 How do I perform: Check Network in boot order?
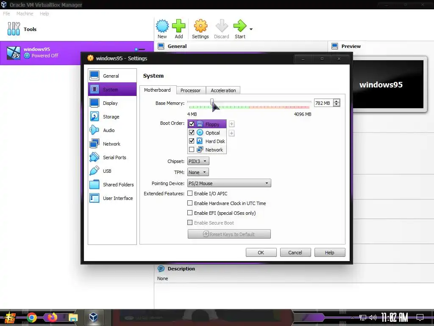pyautogui.click(x=192, y=150)
